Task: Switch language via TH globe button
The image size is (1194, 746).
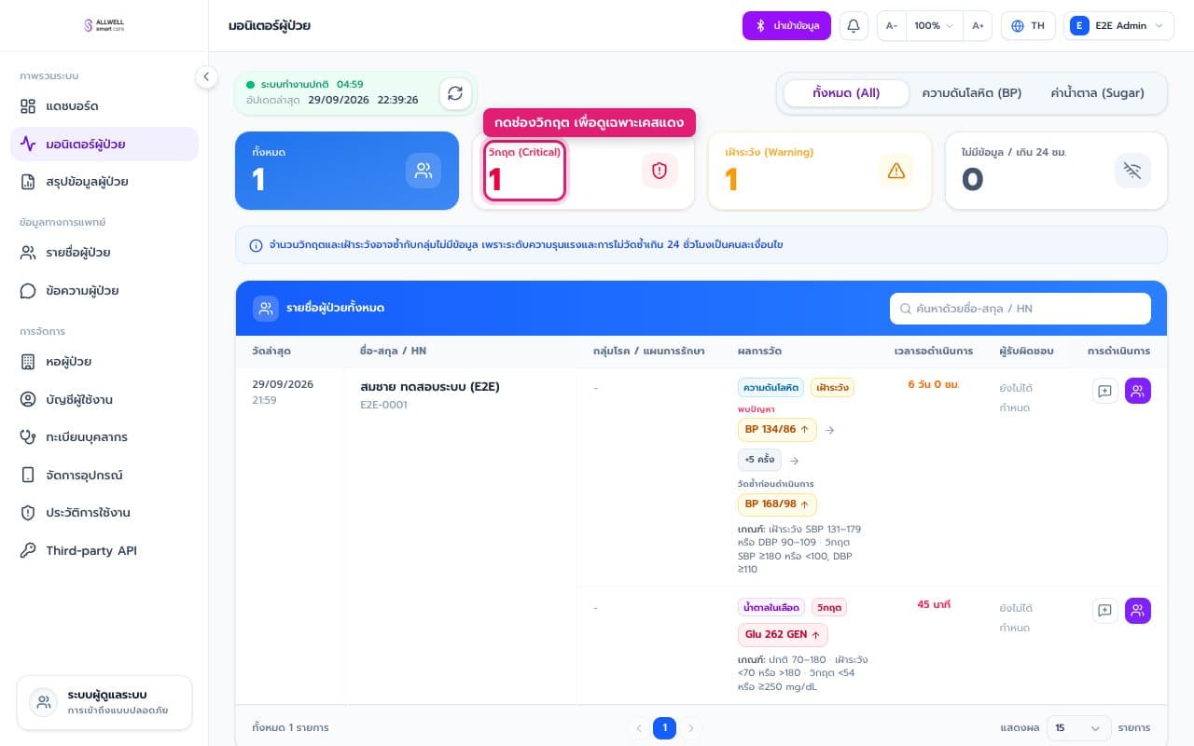Action: (x=1028, y=26)
